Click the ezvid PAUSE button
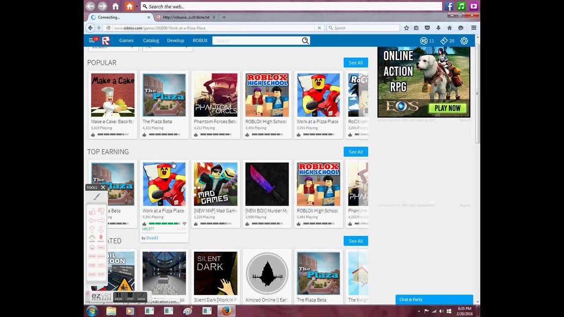The image size is (564, 317). tap(119, 297)
